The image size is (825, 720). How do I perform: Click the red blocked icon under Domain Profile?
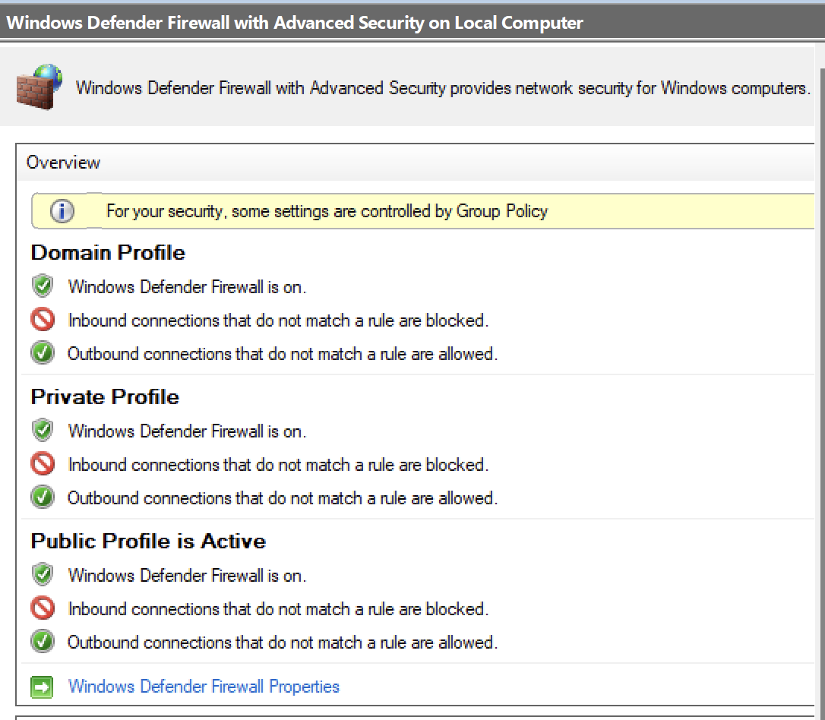click(x=42, y=320)
